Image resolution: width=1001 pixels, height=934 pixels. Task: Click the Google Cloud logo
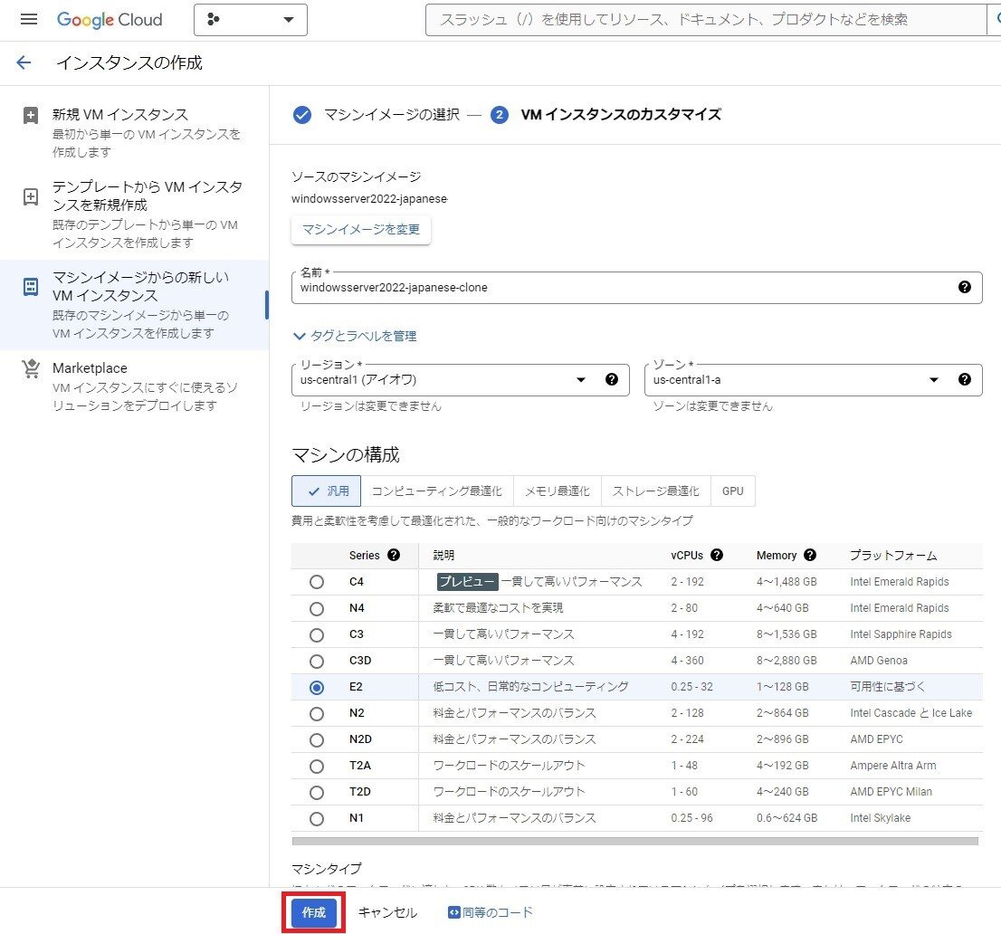point(110,20)
